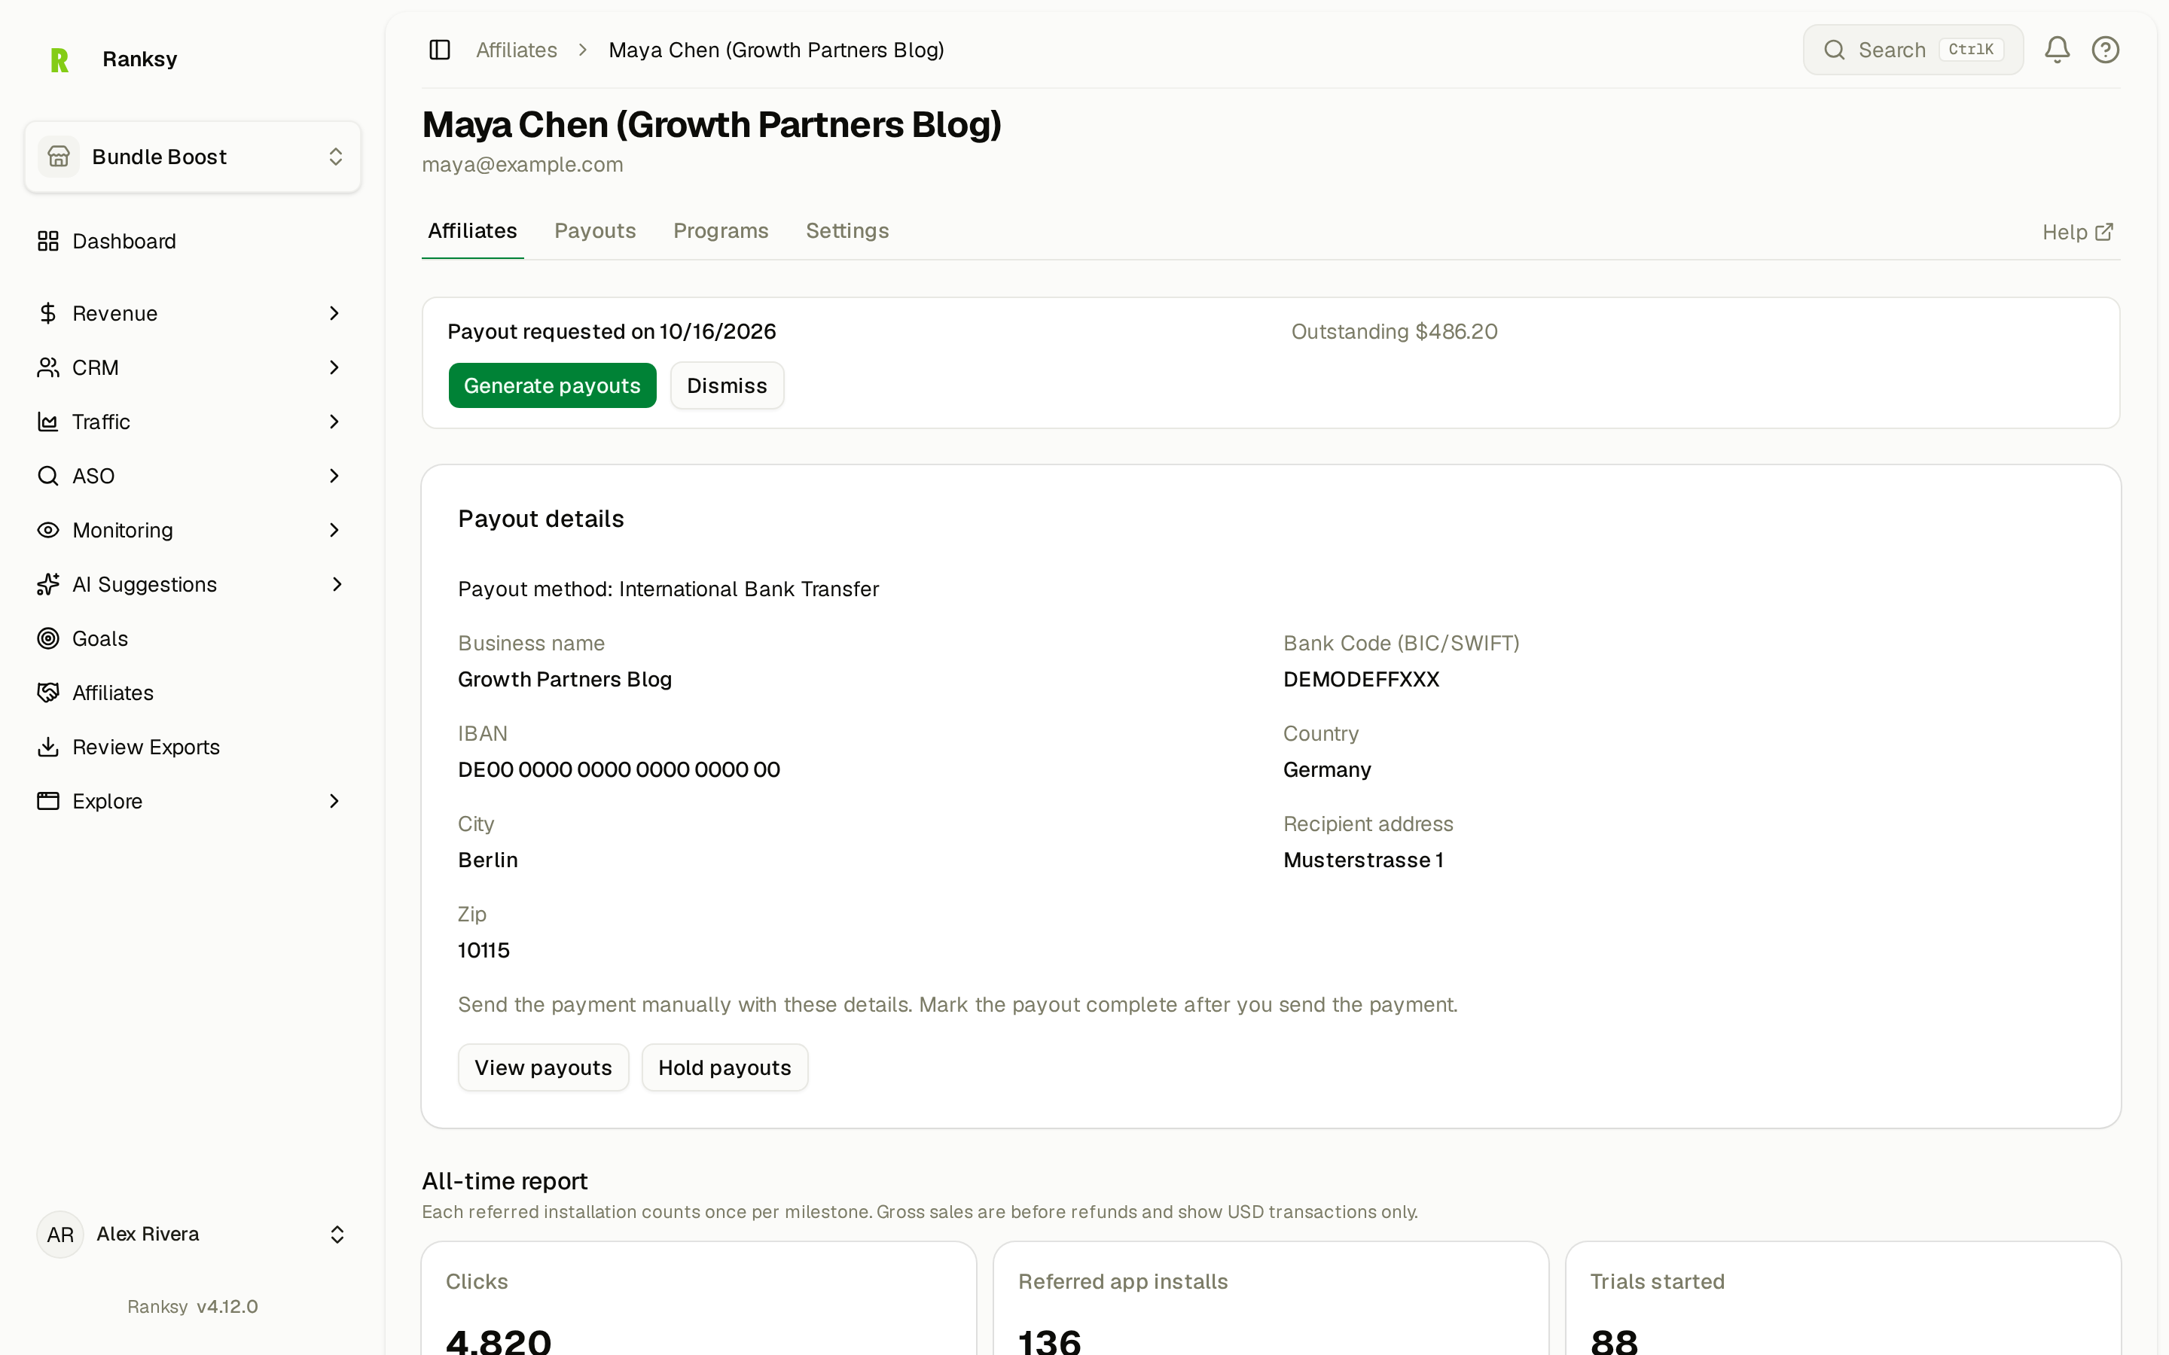2169x1355 pixels.
Task: Click the DEMODEFFXXX bank code
Action: 1361,679
